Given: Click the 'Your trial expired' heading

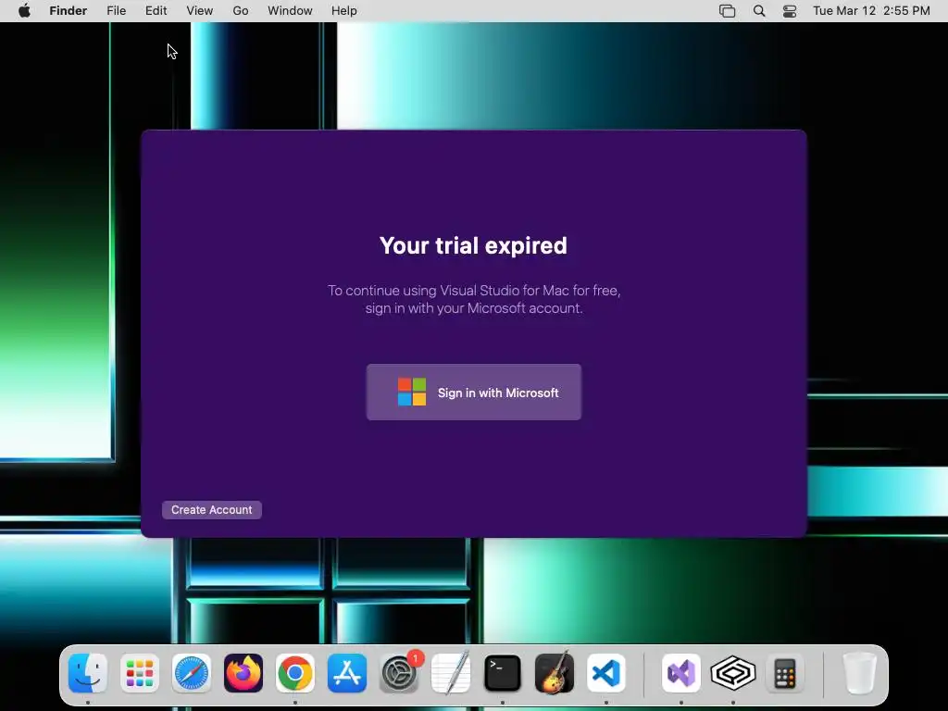Looking at the screenshot, I should (473, 245).
